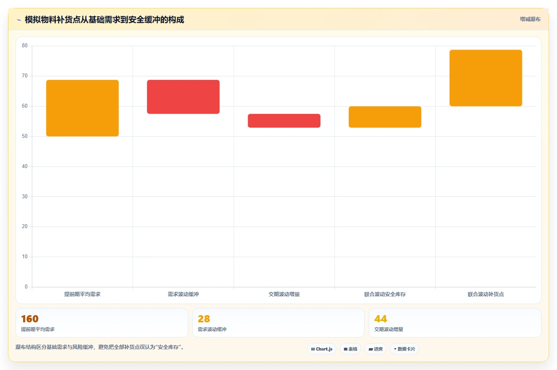Image resolution: width=557 pixels, height=370 pixels.
Task: Click the y-axis value 0
Action: pyautogui.click(x=26, y=287)
